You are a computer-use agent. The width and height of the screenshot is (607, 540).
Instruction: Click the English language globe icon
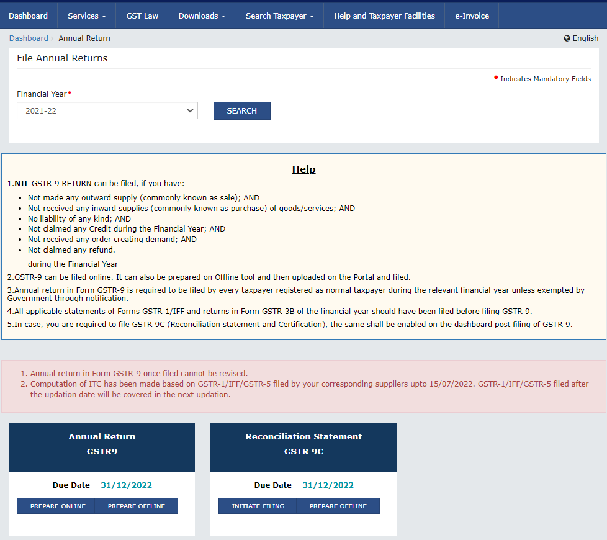point(567,38)
